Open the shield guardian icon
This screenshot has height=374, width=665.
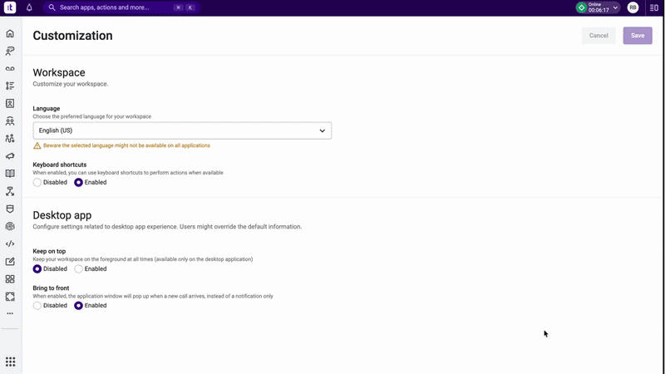point(10,209)
